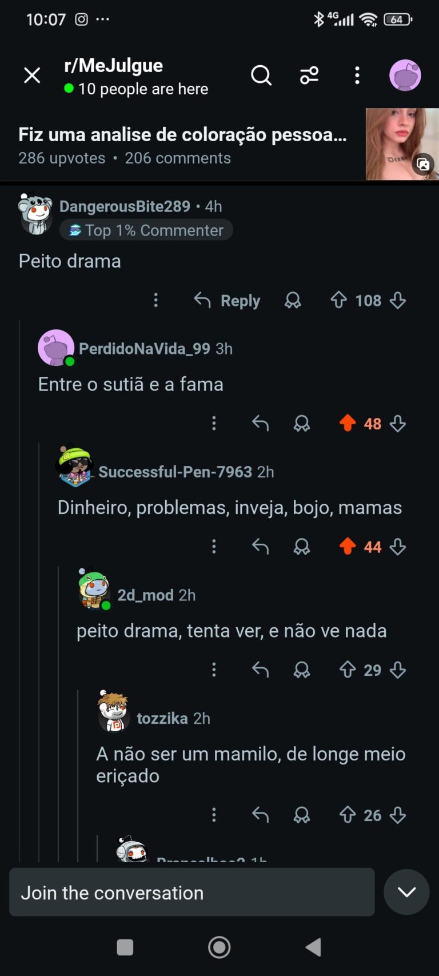The width and height of the screenshot is (439, 976).
Task: Reply arrow on PerdidoNaVida_99's comment
Action: click(260, 424)
